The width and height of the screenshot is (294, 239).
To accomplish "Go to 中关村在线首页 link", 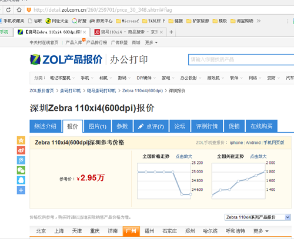I will [x=44, y=42].
